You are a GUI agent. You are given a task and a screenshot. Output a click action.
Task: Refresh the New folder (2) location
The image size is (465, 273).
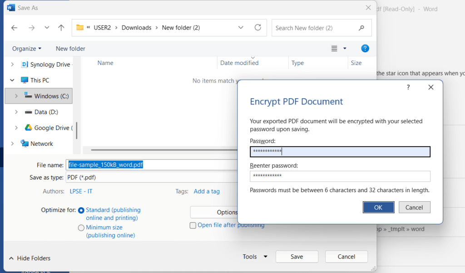(x=258, y=28)
